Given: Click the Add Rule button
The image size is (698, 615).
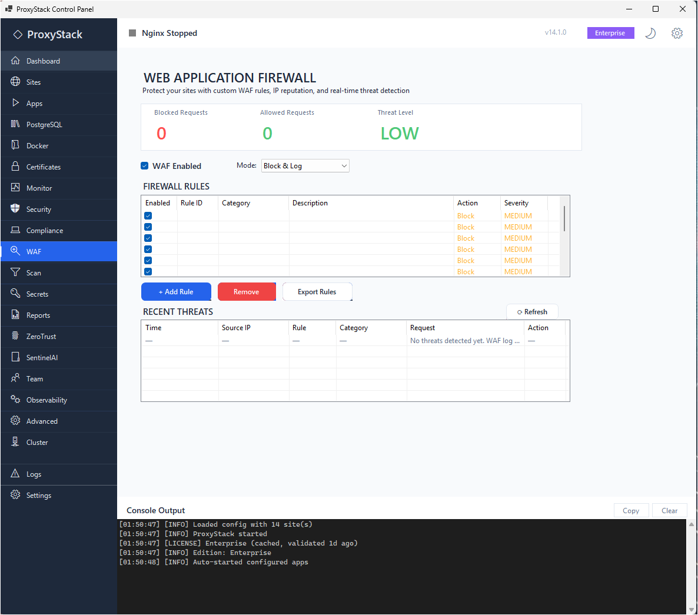Looking at the screenshot, I should point(176,291).
